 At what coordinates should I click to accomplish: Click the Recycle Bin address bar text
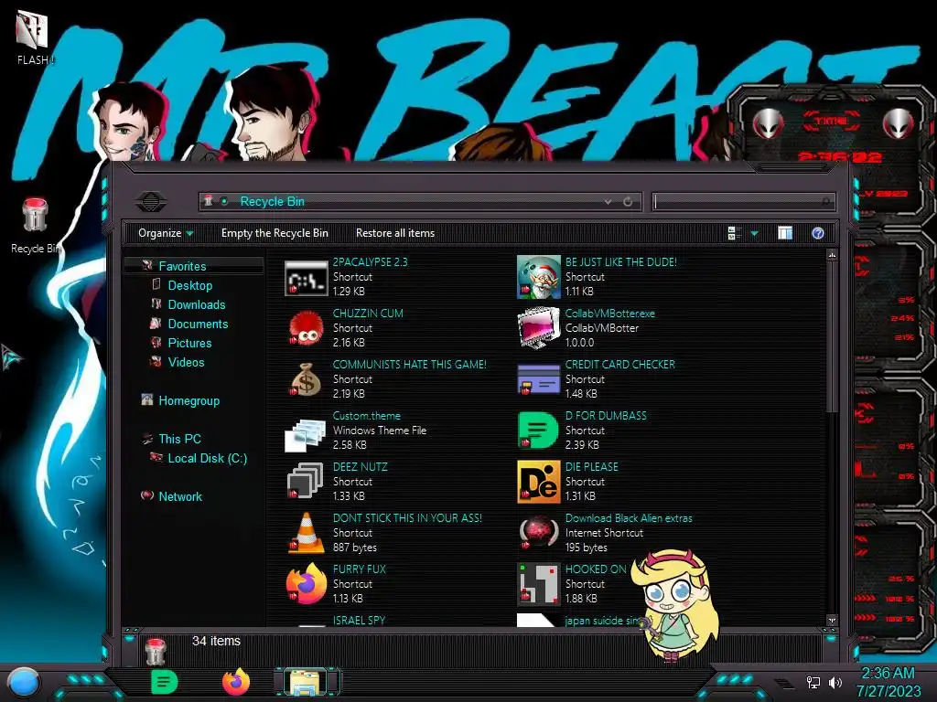coord(272,202)
